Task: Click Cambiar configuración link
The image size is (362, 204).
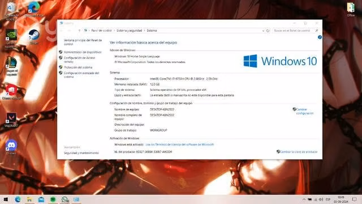Action: click(304, 111)
